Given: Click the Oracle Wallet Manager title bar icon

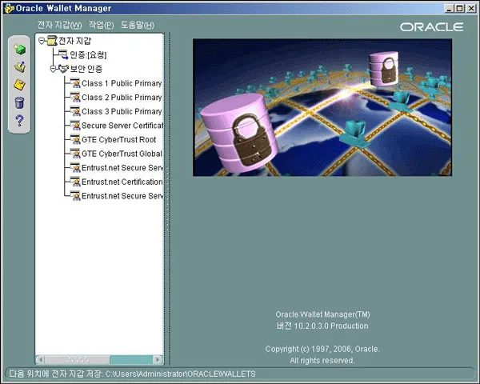Looking at the screenshot, I should (x=9, y=8).
